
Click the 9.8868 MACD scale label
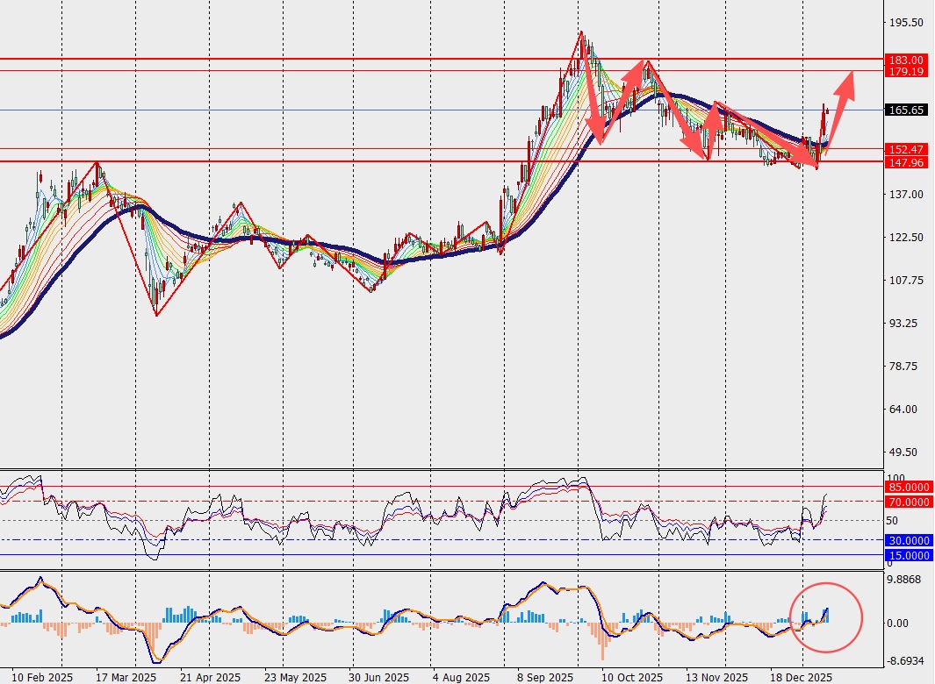coord(905,580)
